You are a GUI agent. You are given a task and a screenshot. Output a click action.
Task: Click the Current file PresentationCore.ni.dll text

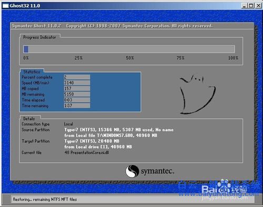tap(87, 152)
